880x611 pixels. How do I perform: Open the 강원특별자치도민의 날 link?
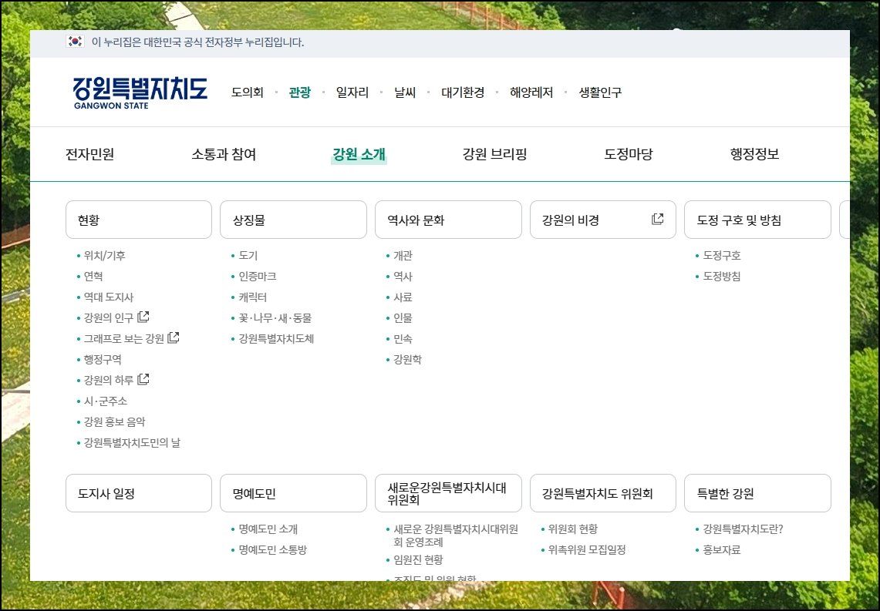coord(133,443)
